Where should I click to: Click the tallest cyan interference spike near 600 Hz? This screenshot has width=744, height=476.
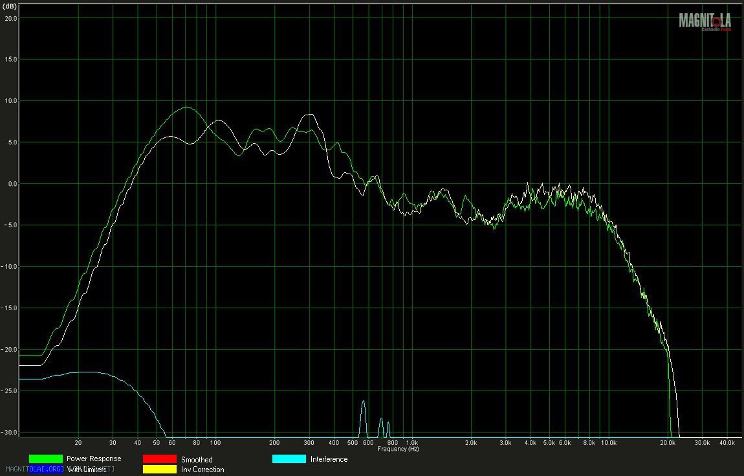(x=363, y=402)
